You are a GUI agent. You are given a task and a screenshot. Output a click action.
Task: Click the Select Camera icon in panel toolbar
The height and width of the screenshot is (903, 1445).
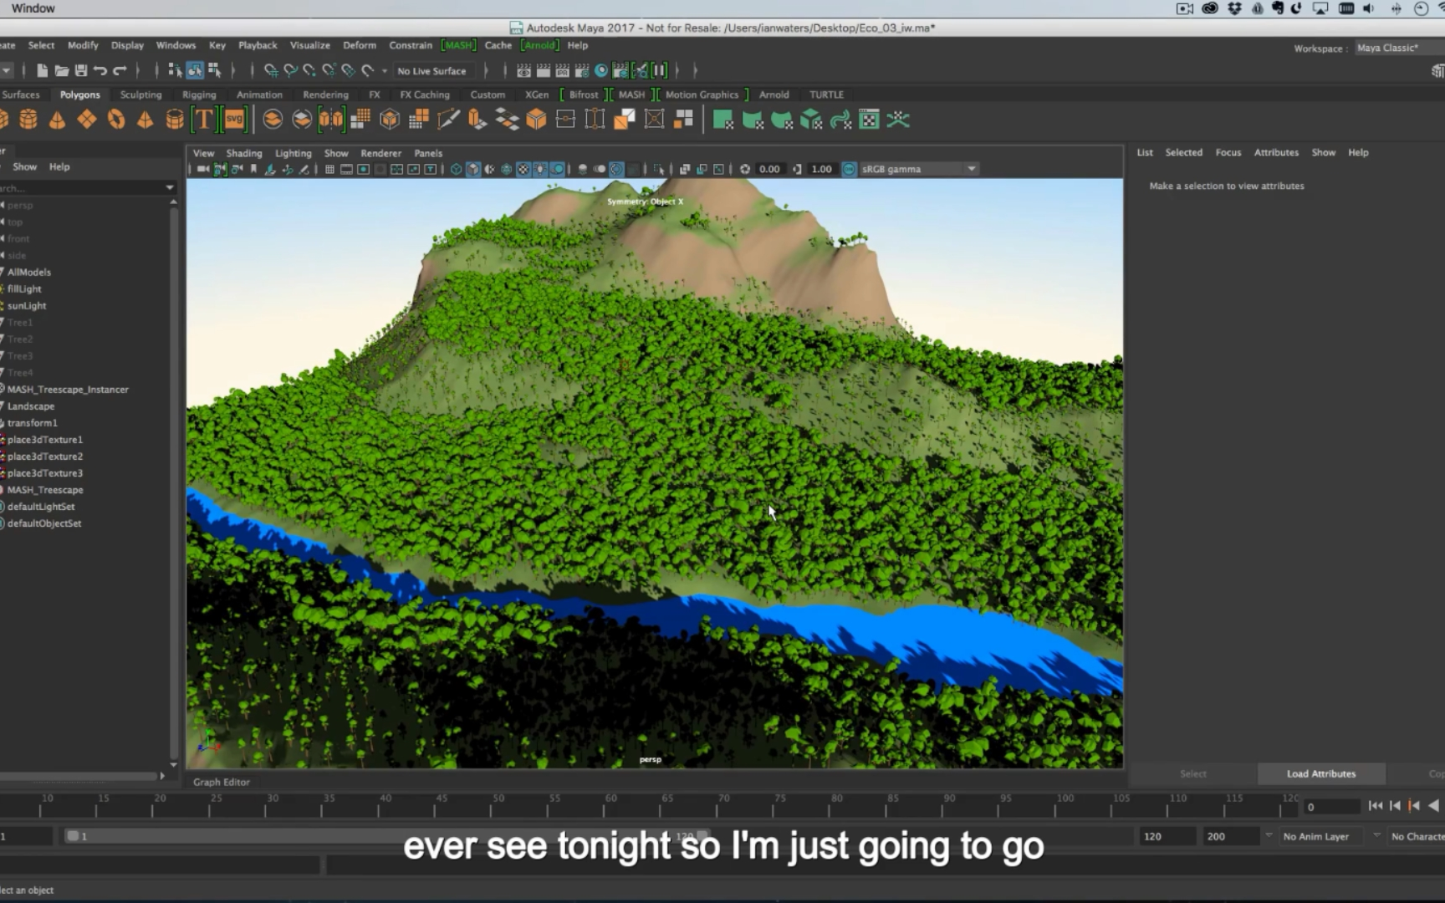[203, 169]
